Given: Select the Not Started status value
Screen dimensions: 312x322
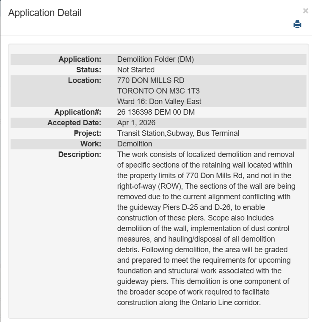Looking at the screenshot, I should click(136, 70).
